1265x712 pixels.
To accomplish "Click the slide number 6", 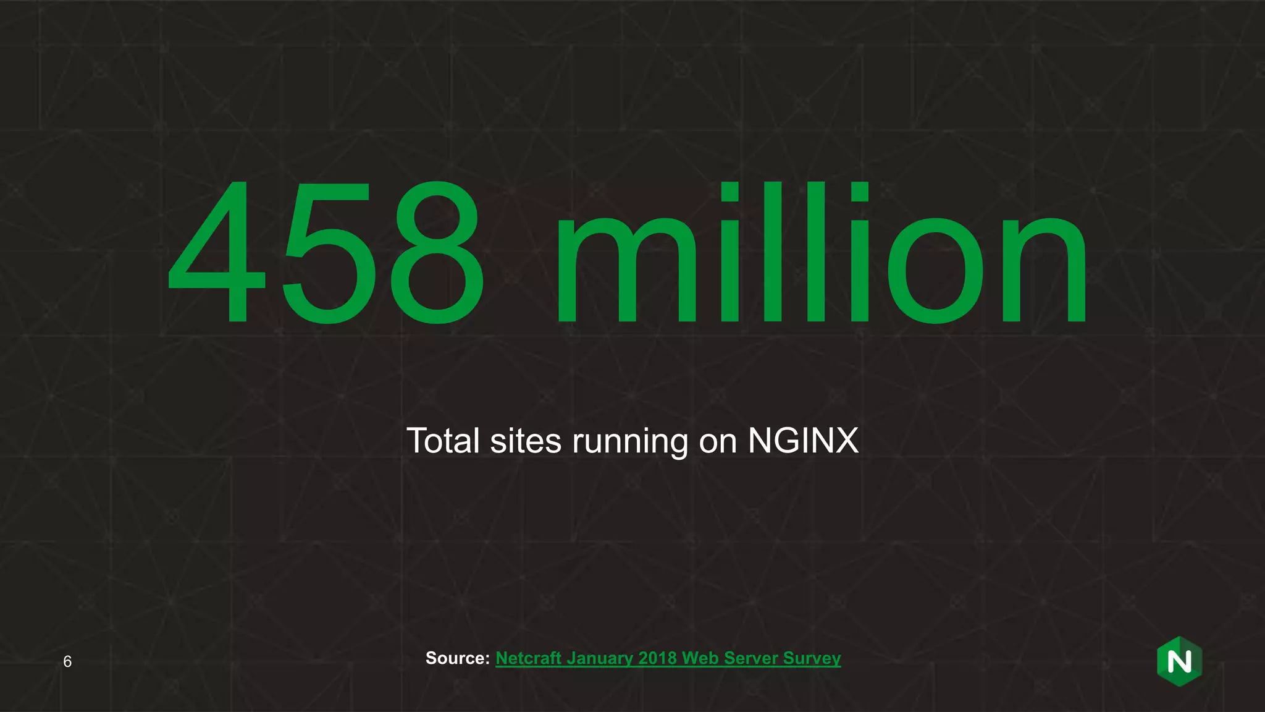I will pos(67,662).
